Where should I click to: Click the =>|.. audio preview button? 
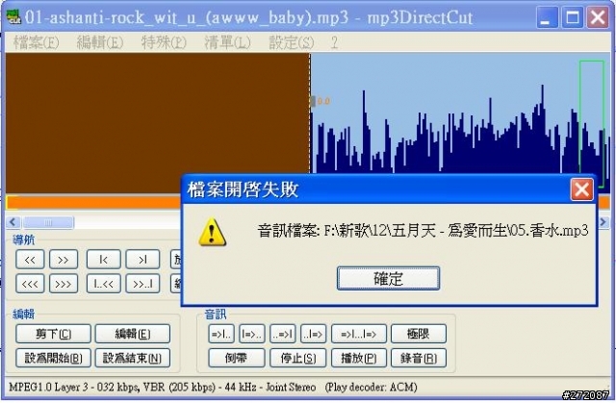(221, 334)
